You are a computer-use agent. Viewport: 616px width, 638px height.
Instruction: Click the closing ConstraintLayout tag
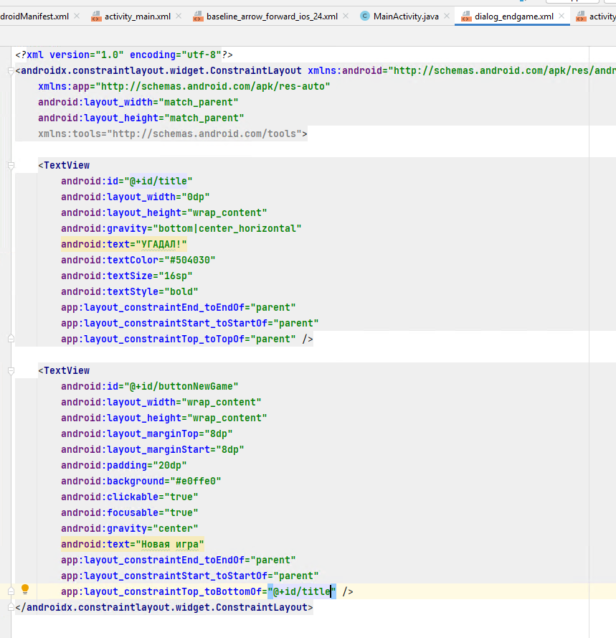click(x=164, y=607)
